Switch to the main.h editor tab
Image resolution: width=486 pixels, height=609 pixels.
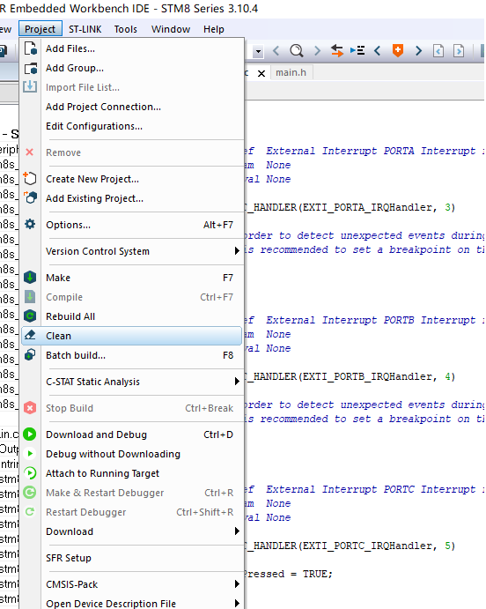(291, 72)
